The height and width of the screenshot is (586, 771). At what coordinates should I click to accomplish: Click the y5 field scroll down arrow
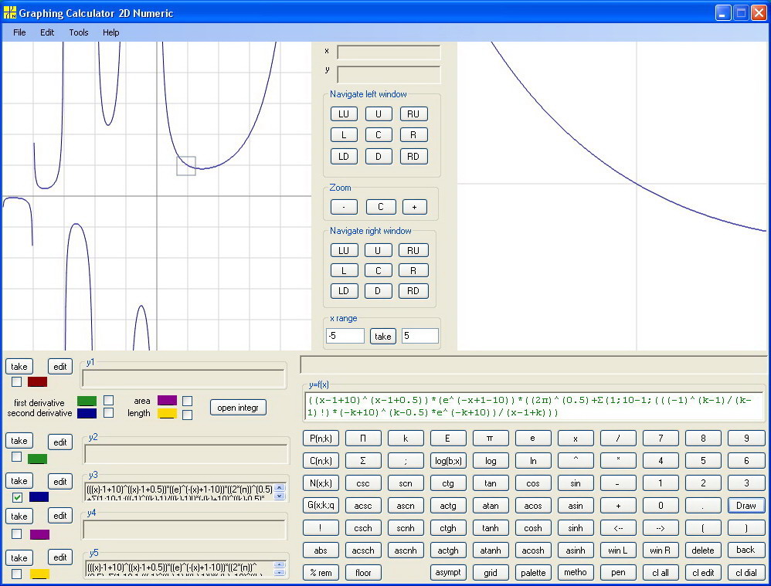pos(280,573)
